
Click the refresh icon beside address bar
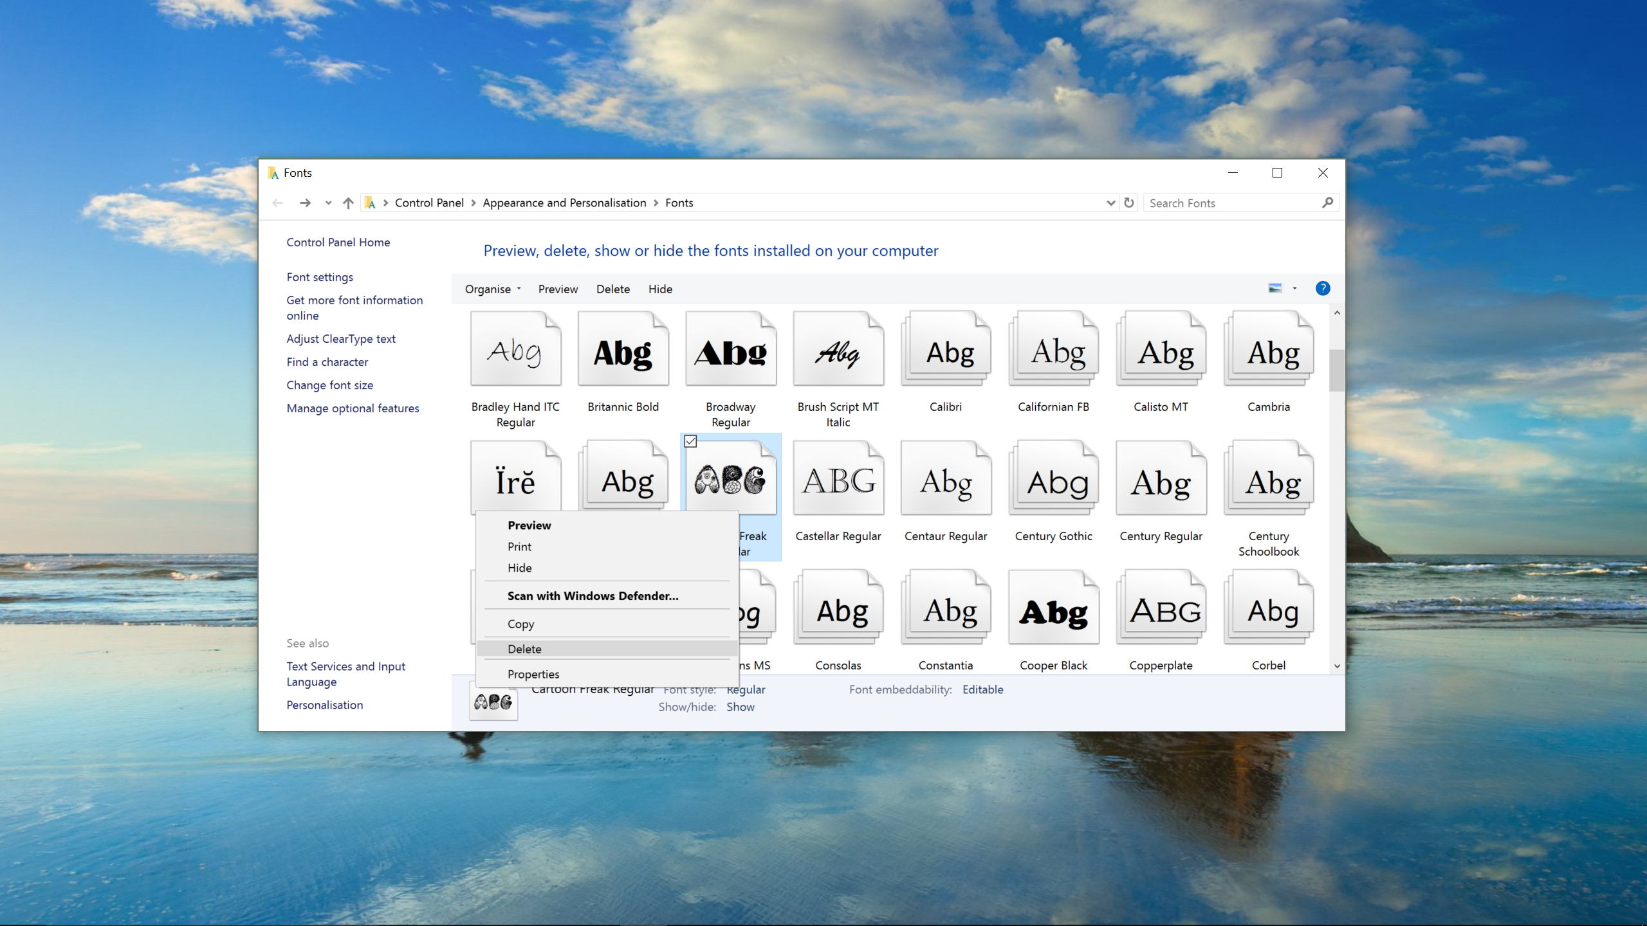point(1129,203)
